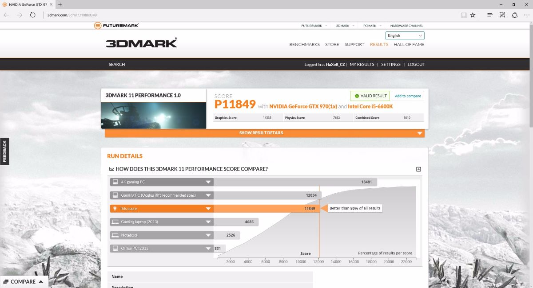The image size is (533, 288).
Task: Open Reading view book icon
Action: 464,15
